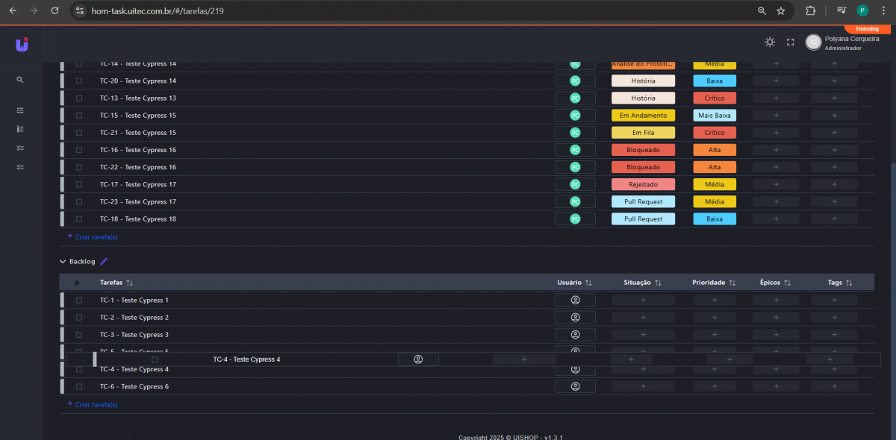This screenshot has height=440, width=896.
Task: Collapse the Backlog section chevron
Action: tap(63, 262)
